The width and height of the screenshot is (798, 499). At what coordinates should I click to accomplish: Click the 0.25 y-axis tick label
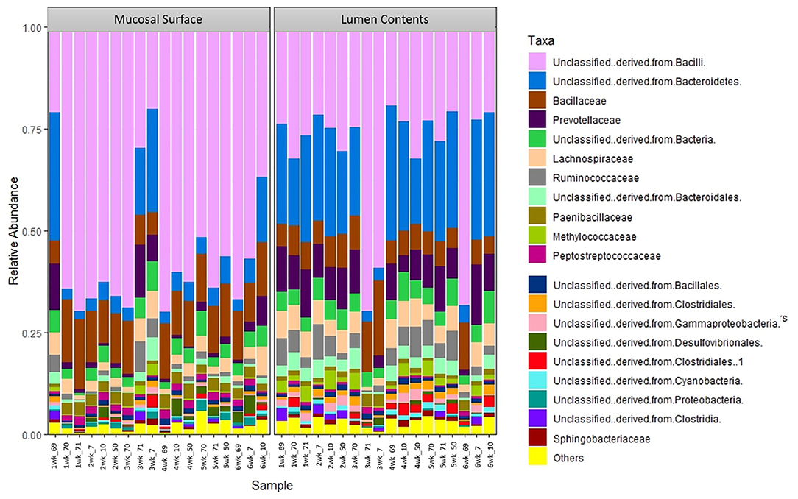click(x=32, y=333)
